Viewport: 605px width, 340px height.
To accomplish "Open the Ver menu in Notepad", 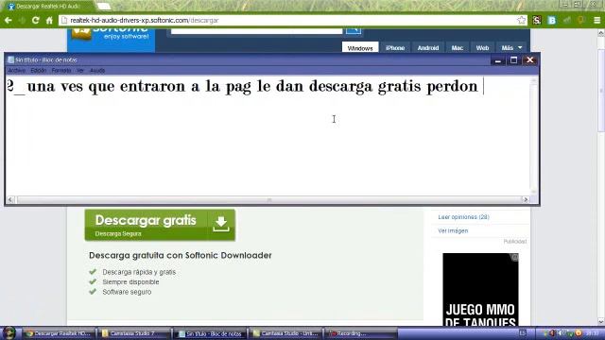I will [x=79, y=71].
